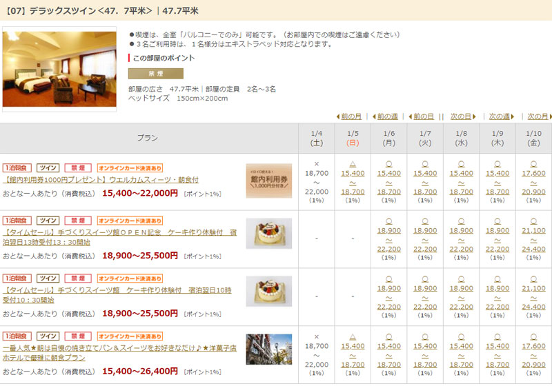Book 1/9 price 18,900 for 10:30開始 plan
This screenshot has height=386, width=552.
pyautogui.click(x=497, y=288)
